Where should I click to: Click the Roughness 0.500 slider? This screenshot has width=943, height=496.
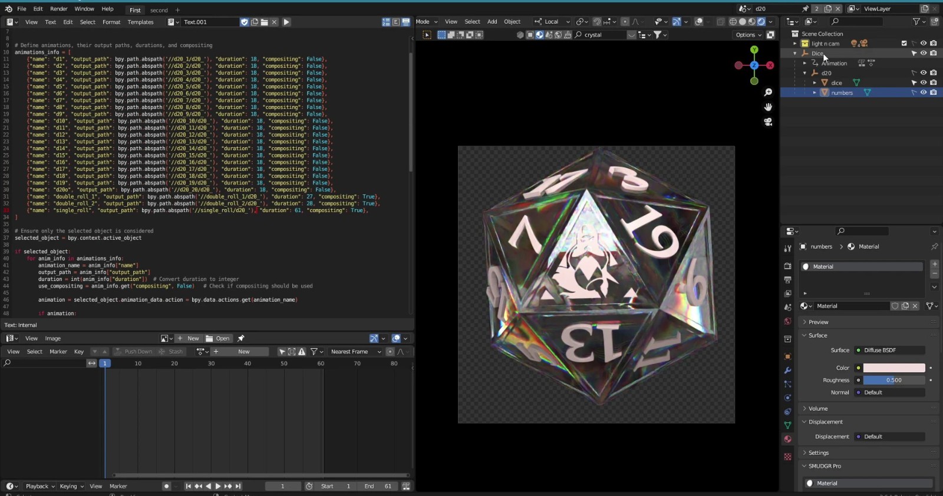894,380
